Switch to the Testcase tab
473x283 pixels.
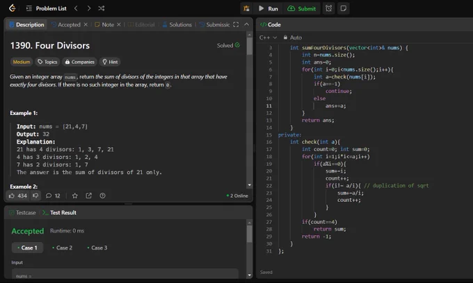(23, 213)
